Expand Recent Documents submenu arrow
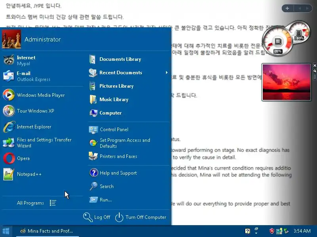The height and width of the screenshot is (237, 317). pyautogui.click(x=166, y=73)
